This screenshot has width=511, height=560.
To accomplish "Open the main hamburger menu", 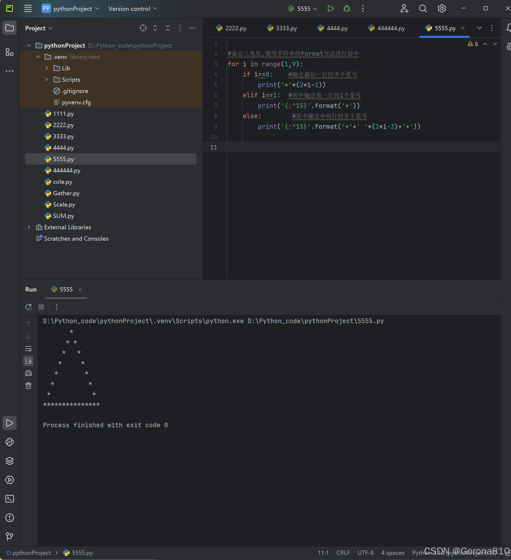I will tap(28, 9).
